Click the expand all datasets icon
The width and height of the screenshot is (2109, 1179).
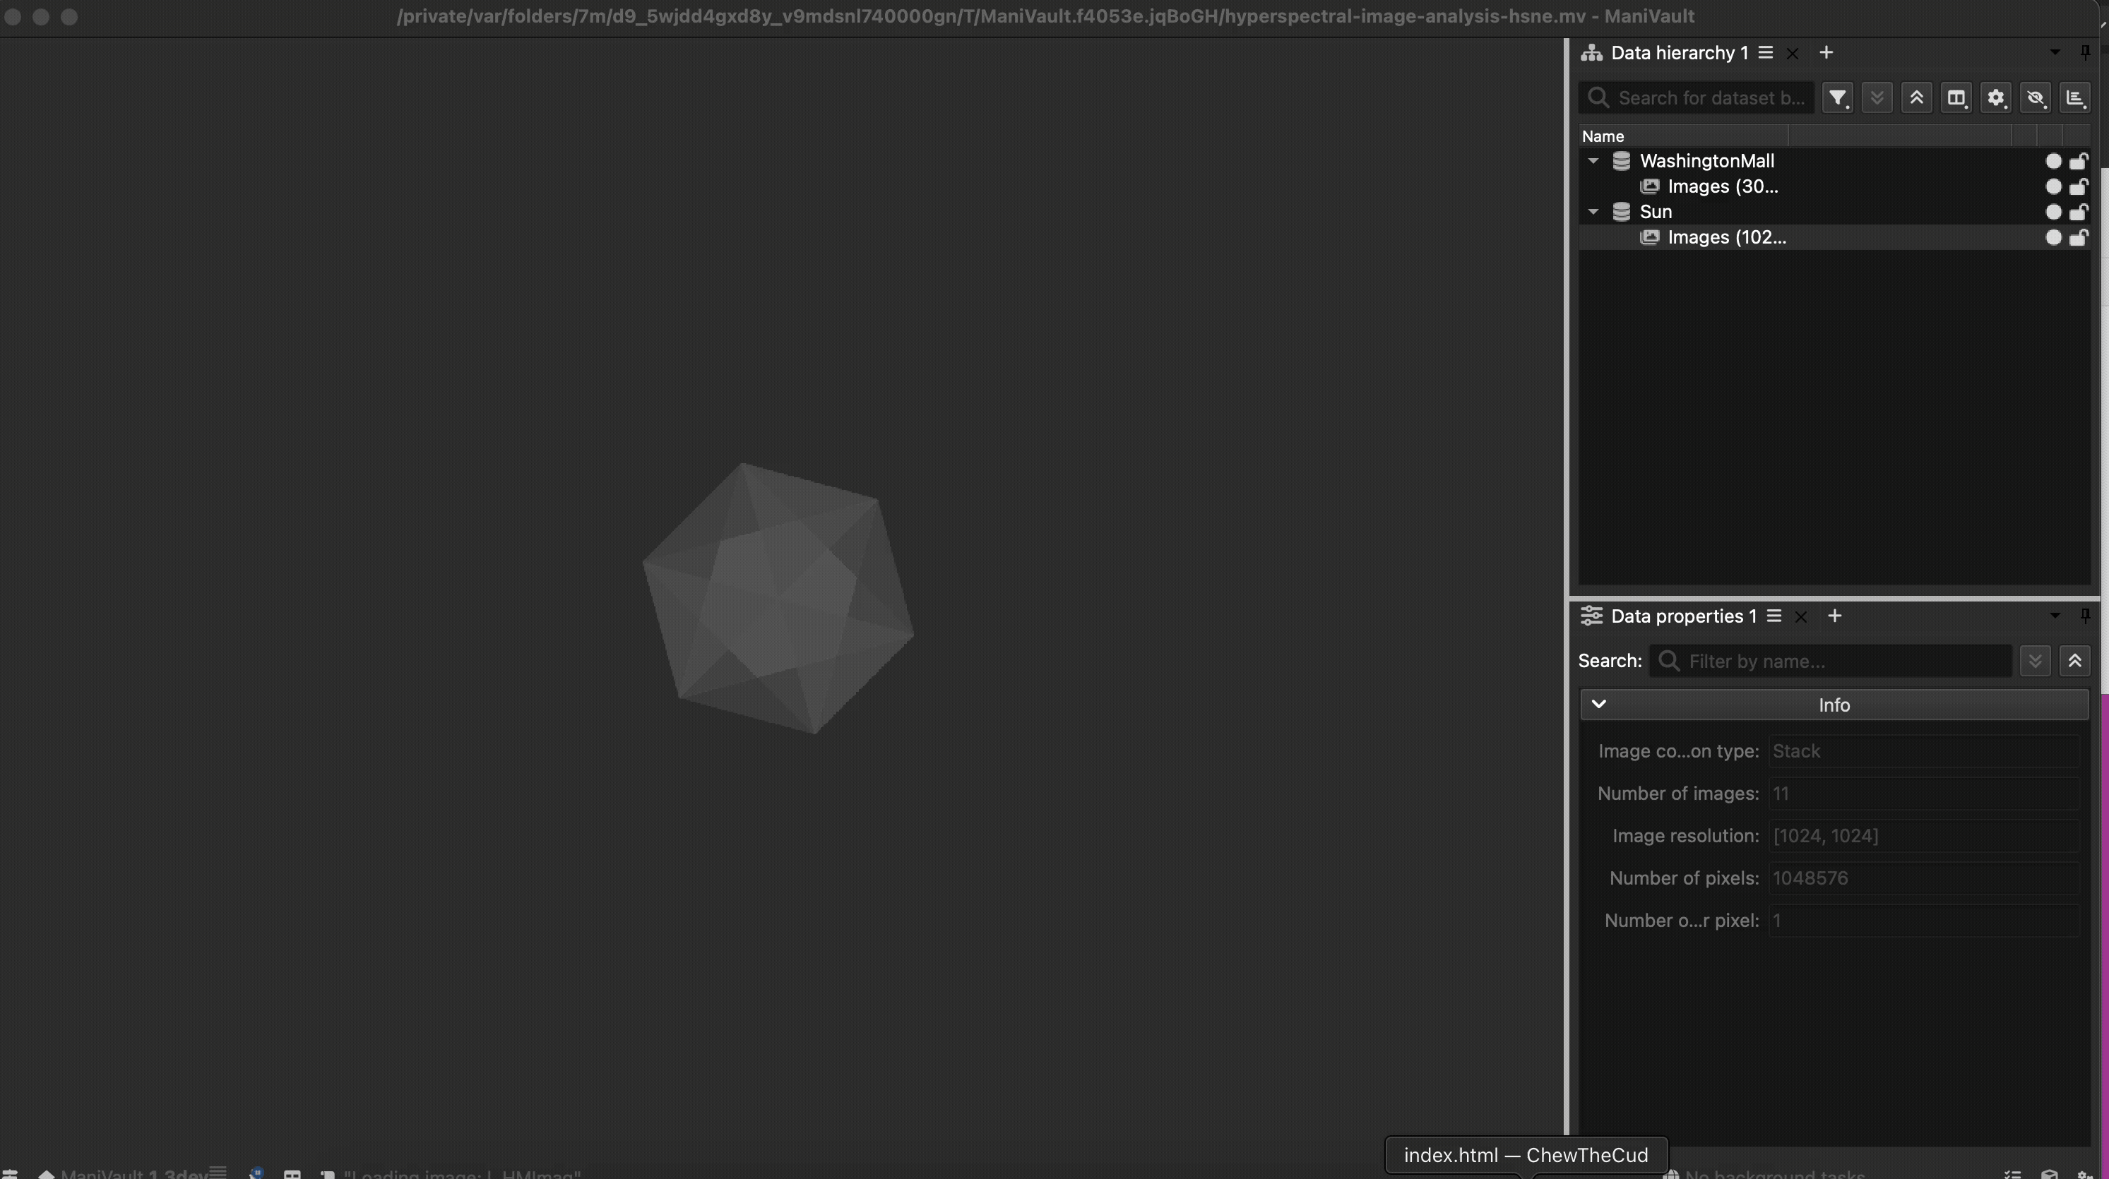point(1877,97)
